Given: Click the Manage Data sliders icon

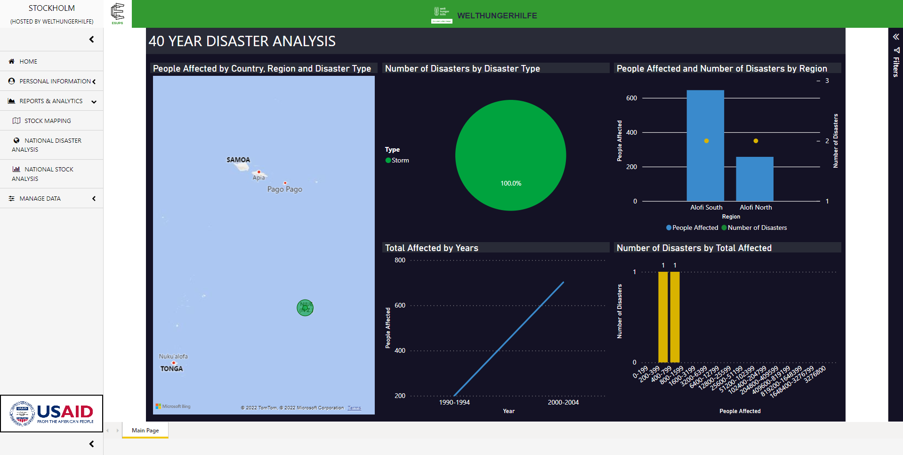Looking at the screenshot, I should 11,198.
